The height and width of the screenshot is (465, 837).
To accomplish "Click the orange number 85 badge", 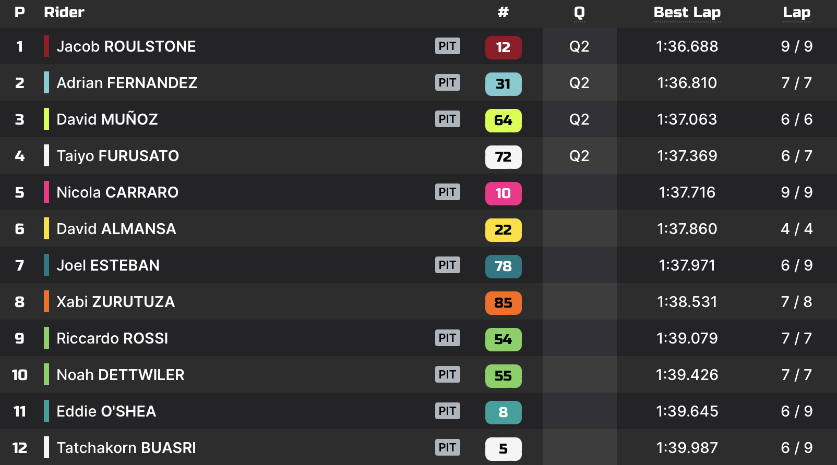I will 503,303.
